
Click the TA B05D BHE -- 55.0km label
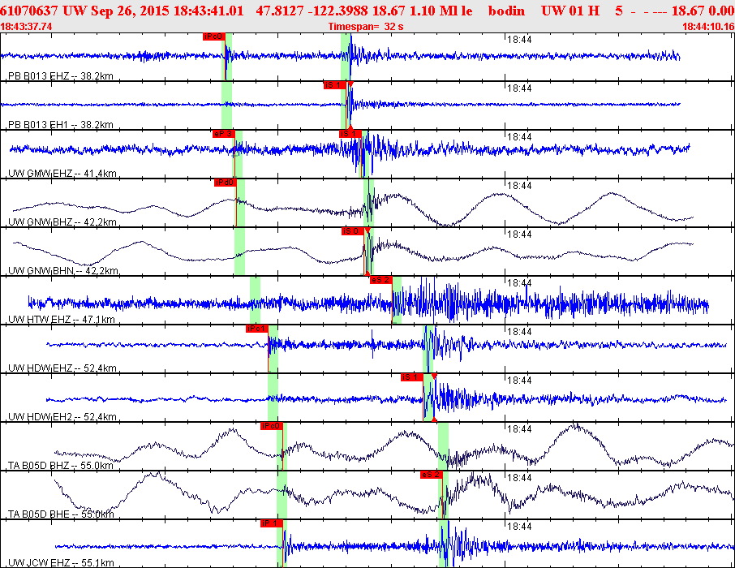[x=61, y=514]
